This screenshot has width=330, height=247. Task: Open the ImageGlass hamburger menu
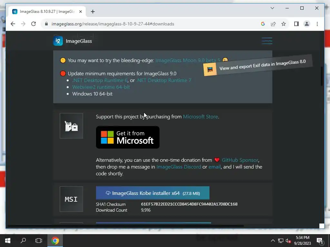(x=267, y=41)
